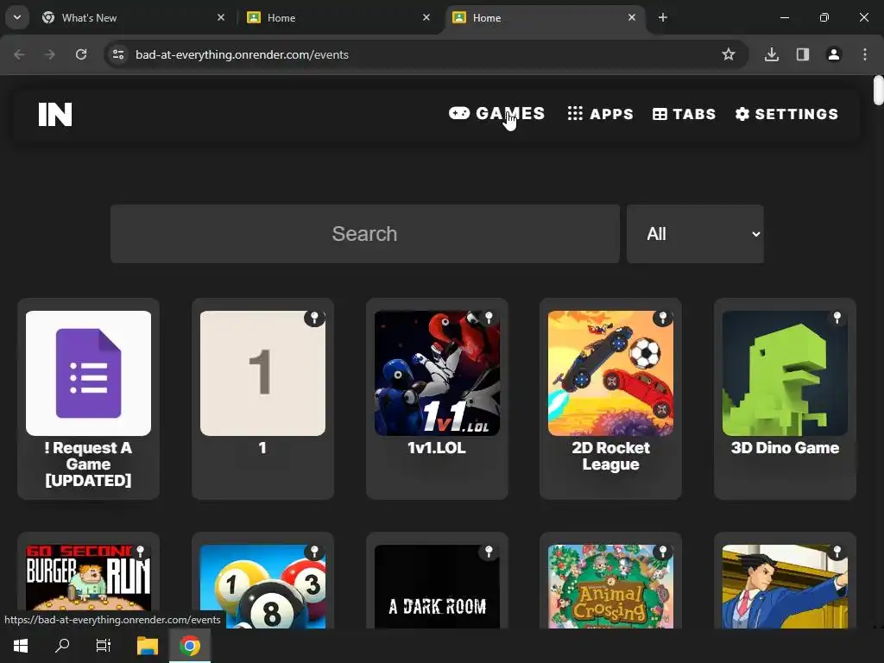Pin the 1v1.LOL game
Image resolution: width=884 pixels, height=663 pixels.
click(489, 318)
